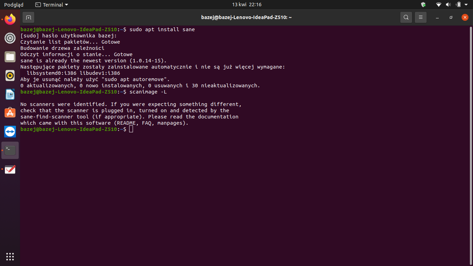This screenshot has height=266, width=473.
Task: Minimize the terminal window
Action: point(438,17)
